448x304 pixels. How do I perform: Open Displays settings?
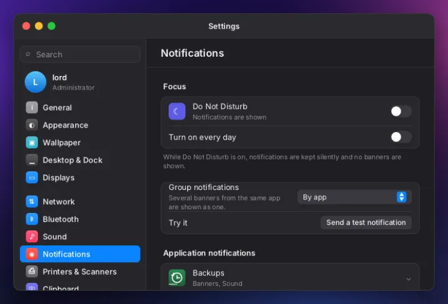tap(80, 178)
